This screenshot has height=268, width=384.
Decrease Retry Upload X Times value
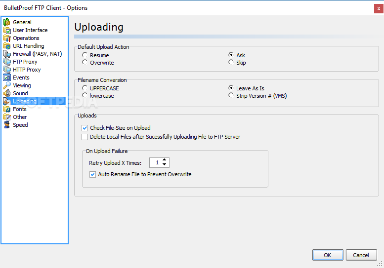pos(165,164)
